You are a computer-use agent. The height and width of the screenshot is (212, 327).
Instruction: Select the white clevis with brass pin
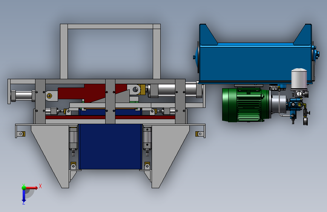[x=51, y=96]
